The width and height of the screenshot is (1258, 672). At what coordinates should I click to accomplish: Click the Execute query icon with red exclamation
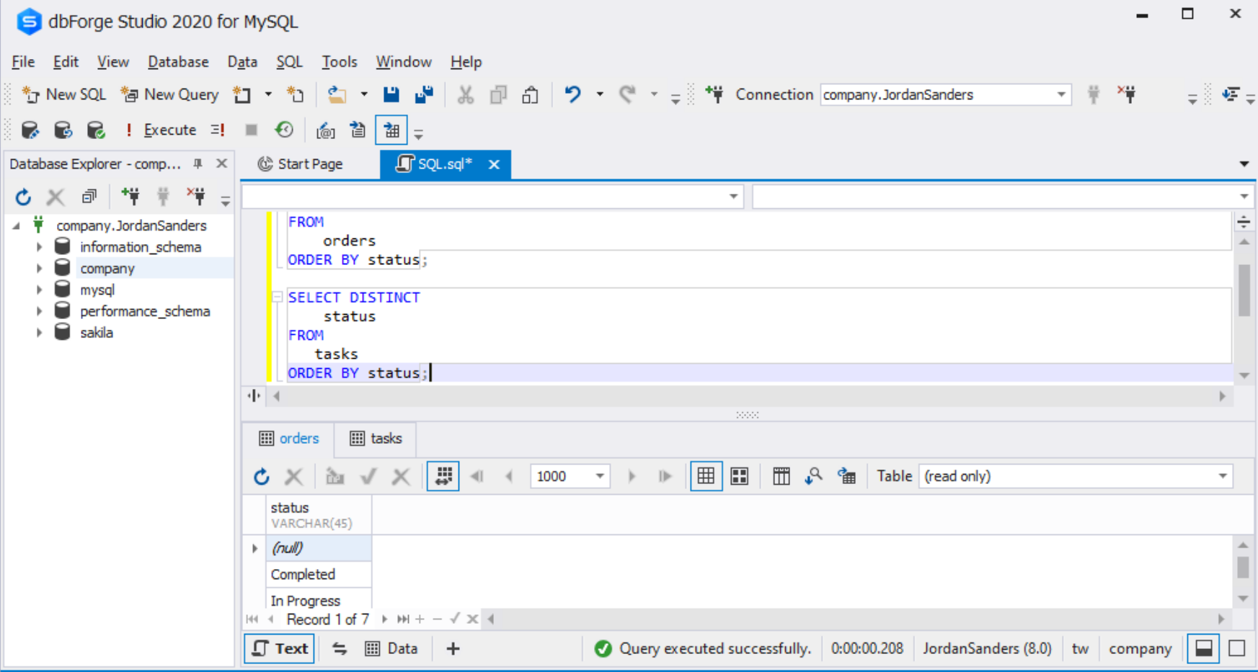coord(129,130)
